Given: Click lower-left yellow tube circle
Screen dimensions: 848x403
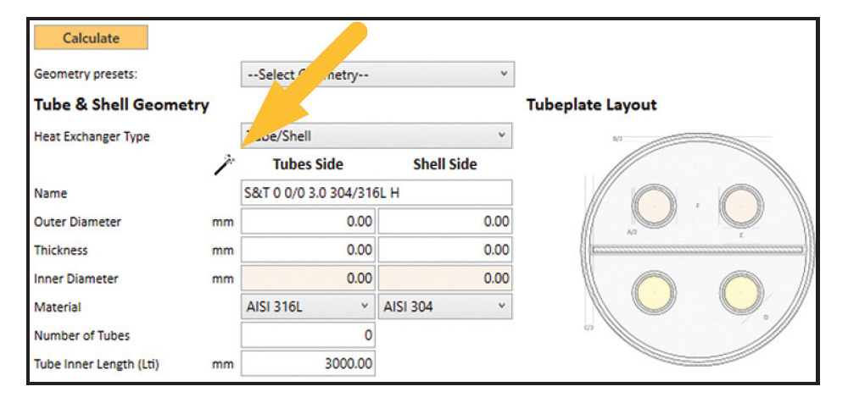Looking at the screenshot, I should point(654,291).
